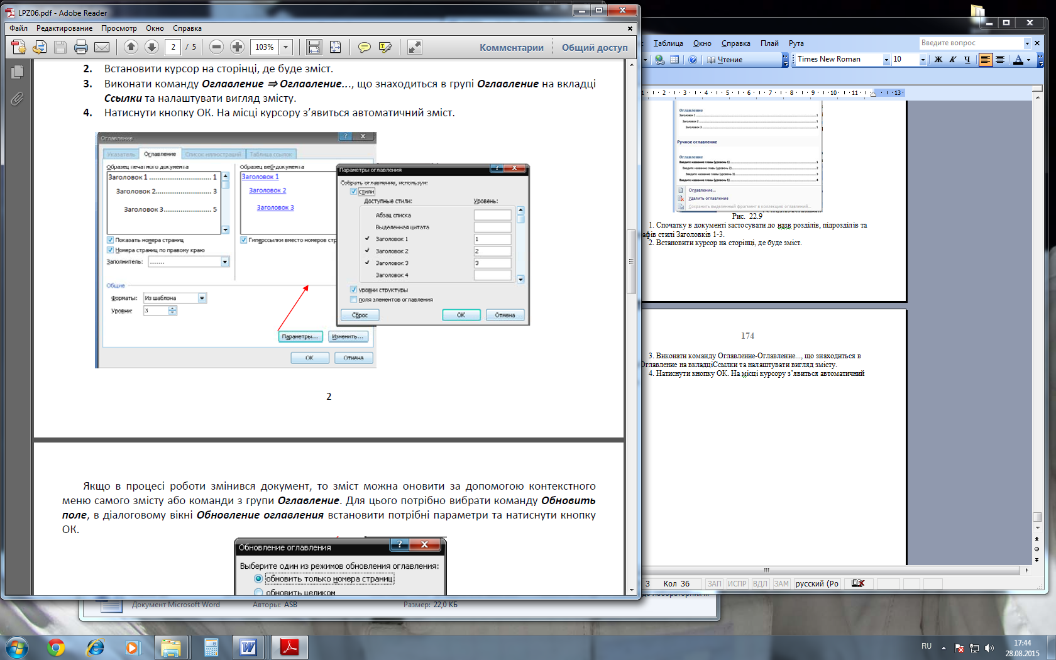Open the Рута menu in Word
The image size is (1056, 660).
pos(796,43)
